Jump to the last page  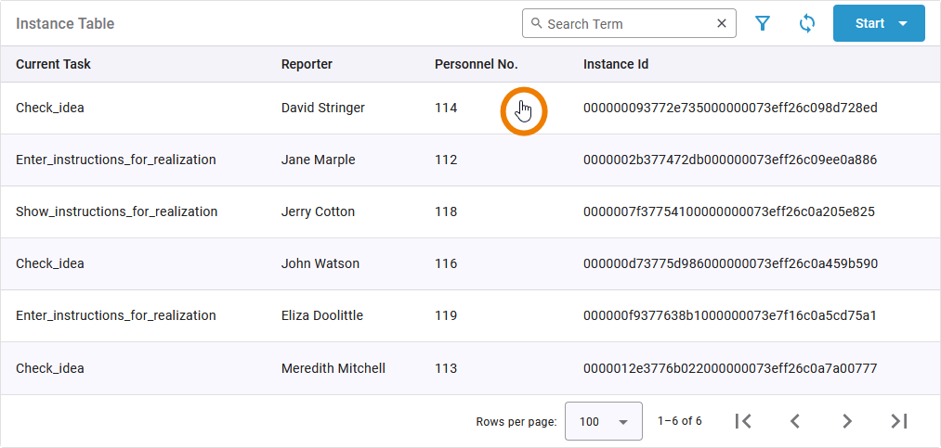[898, 421]
